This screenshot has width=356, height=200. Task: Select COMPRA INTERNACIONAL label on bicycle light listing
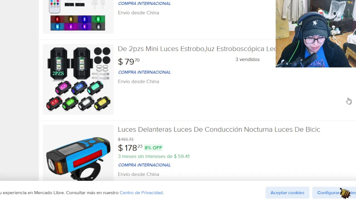[x=144, y=165]
